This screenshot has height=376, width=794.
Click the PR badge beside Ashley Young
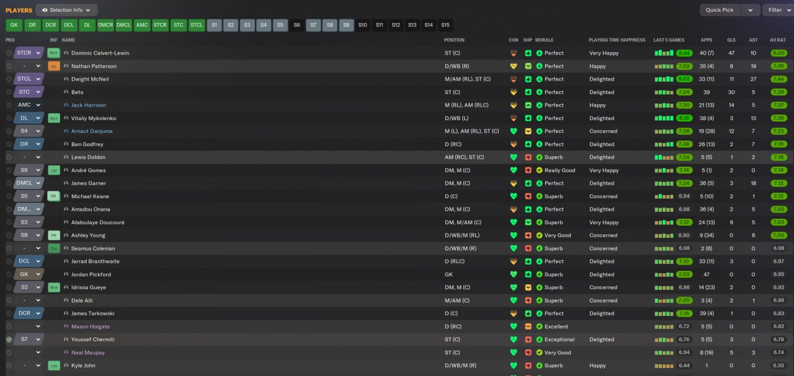(x=53, y=235)
